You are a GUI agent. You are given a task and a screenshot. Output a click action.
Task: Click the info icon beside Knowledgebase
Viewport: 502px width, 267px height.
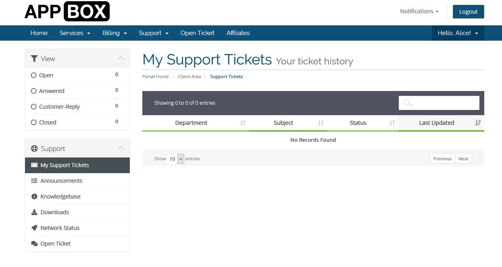[x=34, y=197]
